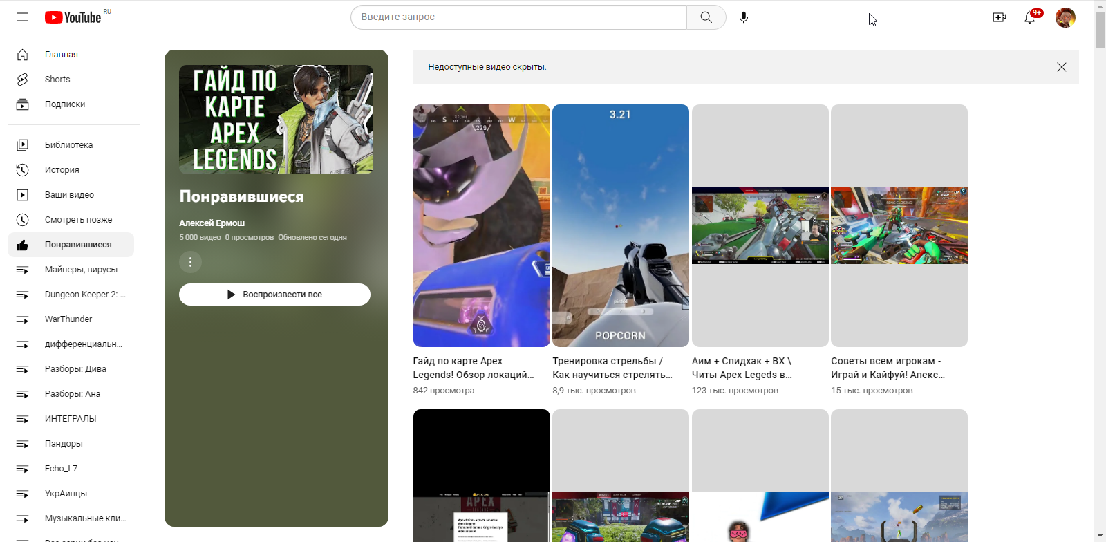Image resolution: width=1106 pixels, height=542 pixels.
Task: Click the Воспроизвести все play button
Action: 274,295
